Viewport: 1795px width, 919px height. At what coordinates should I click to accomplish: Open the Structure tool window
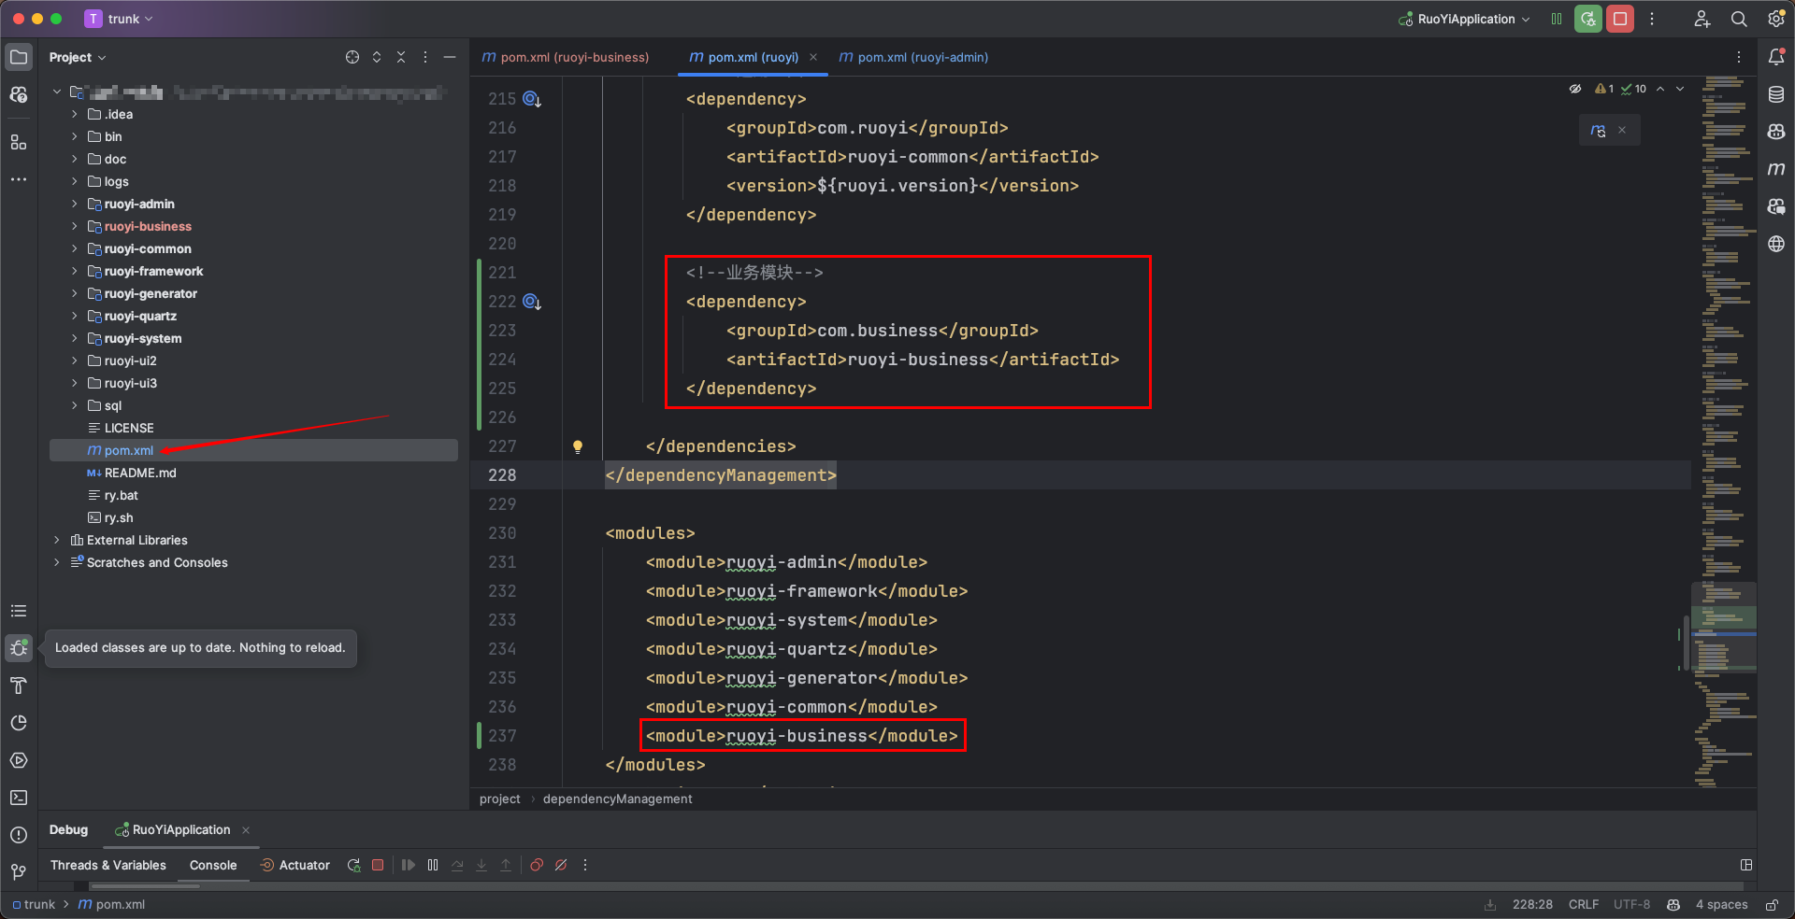(x=19, y=143)
